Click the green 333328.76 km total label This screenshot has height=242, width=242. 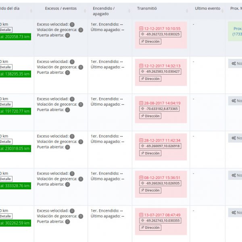(15, 186)
